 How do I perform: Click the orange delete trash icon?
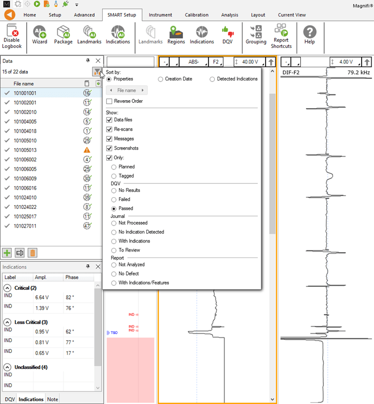point(33,253)
